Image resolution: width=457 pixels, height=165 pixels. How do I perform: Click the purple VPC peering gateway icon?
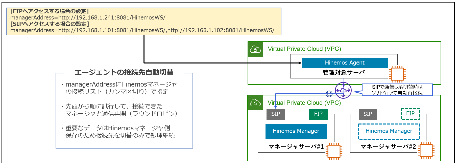pyautogui.click(x=343, y=90)
